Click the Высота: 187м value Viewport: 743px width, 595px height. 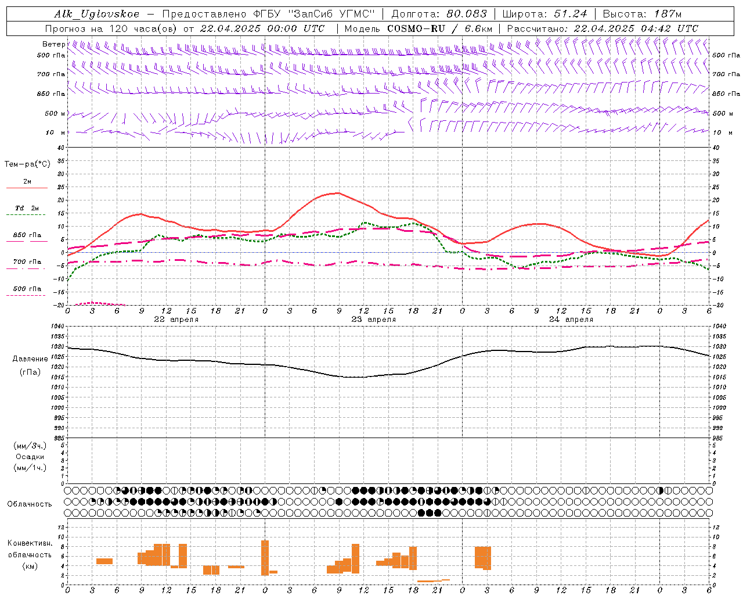(x=642, y=15)
